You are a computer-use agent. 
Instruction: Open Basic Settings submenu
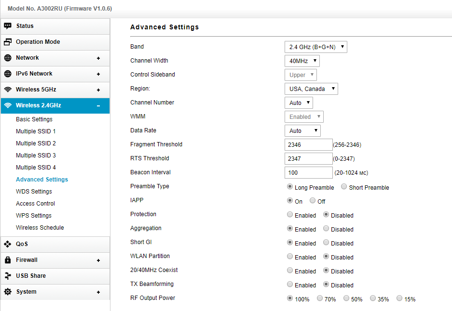tap(34, 119)
